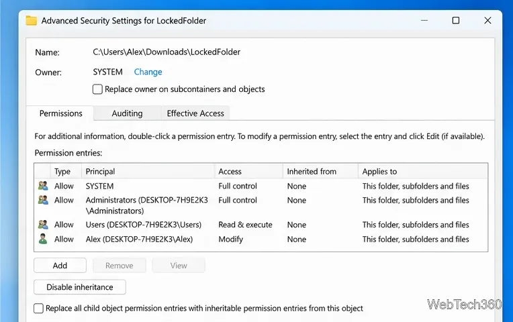Open the Effective Access tab
Viewport: 513px width, 322px height.
coord(195,113)
